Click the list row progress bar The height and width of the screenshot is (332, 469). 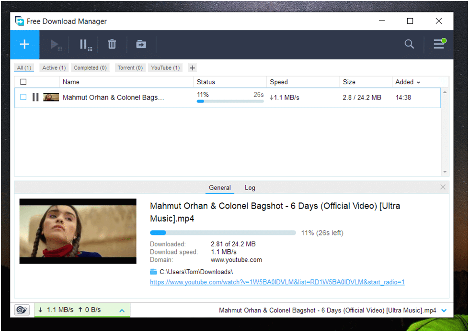pos(230,101)
